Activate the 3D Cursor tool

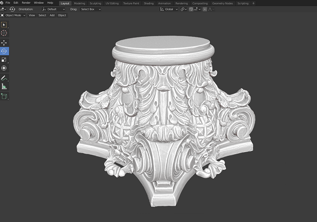click(4, 33)
